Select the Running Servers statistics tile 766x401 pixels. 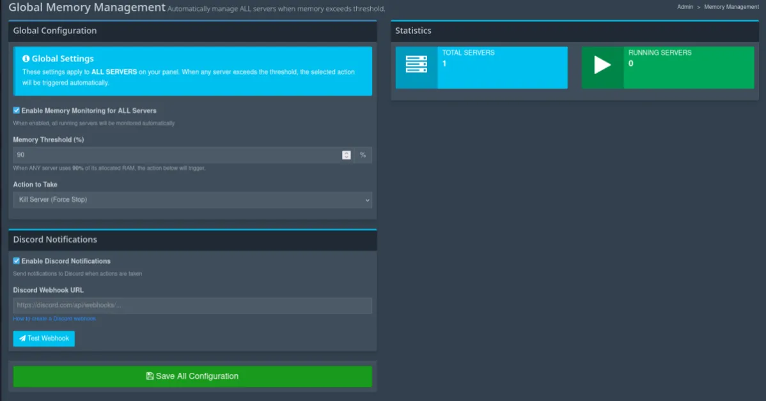[688, 67]
